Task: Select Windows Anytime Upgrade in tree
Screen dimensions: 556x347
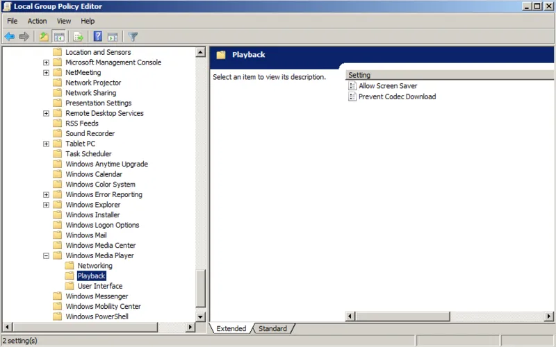Action: [107, 164]
